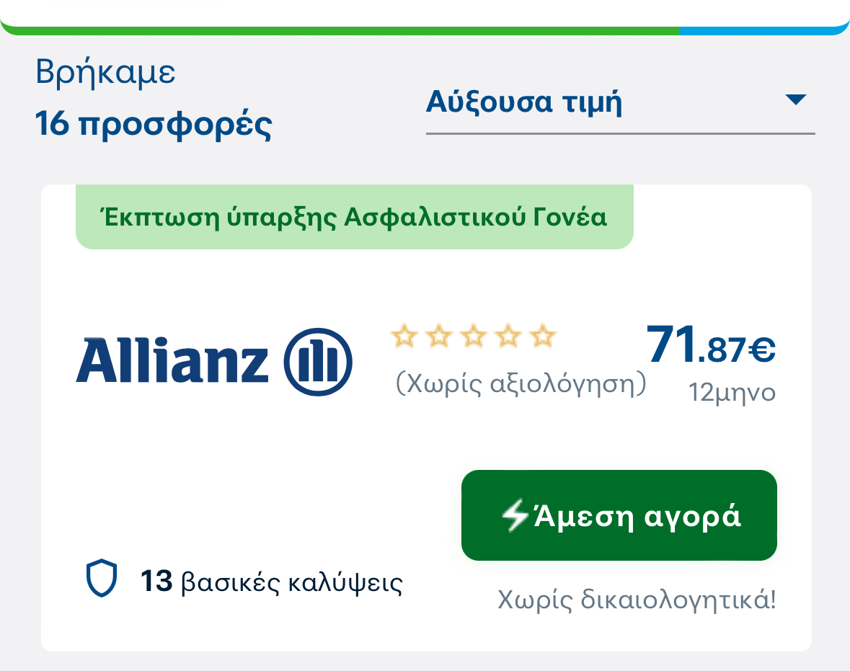Click the Χωρίς δικαιολογητικά! note
This screenshot has width=850, height=671.
[x=637, y=600]
